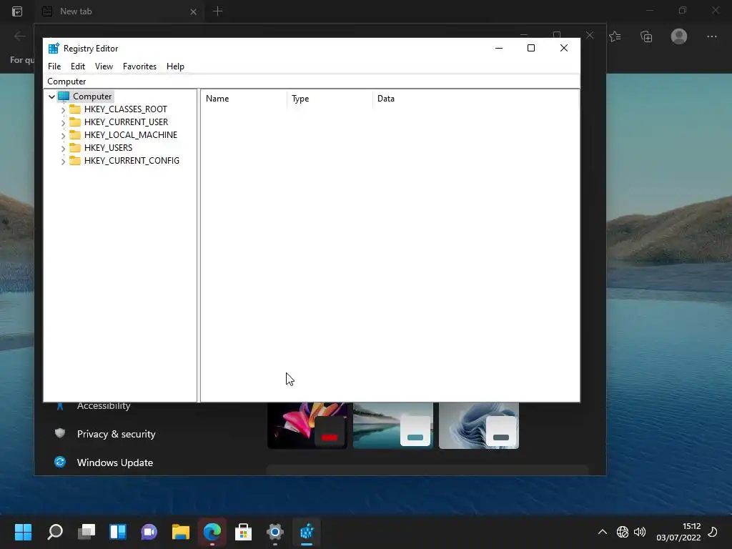This screenshot has width=732, height=549.
Task: Select the New tab in Edge
Action: point(120,11)
